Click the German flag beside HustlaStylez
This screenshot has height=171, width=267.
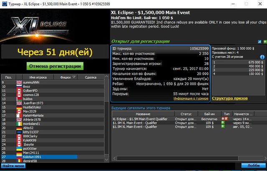(19, 107)
